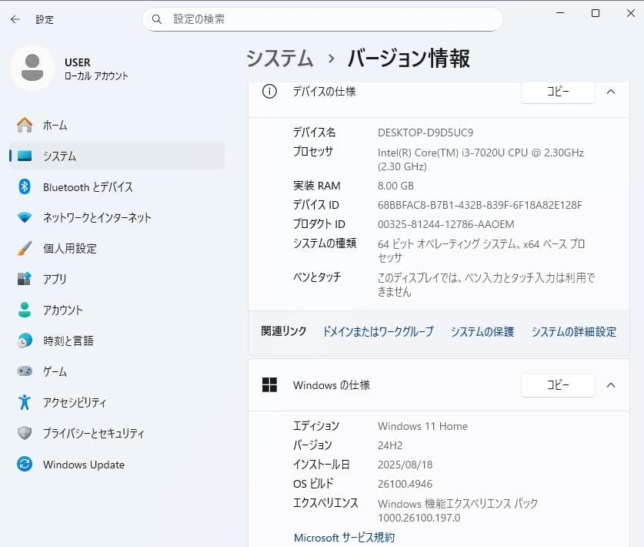Click the 設定の検索 search field
The height and width of the screenshot is (547, 644).
click(323, 19)
